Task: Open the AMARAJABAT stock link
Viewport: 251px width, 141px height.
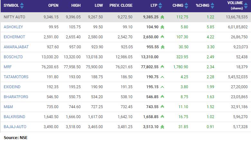Action: tap(16, 47)
